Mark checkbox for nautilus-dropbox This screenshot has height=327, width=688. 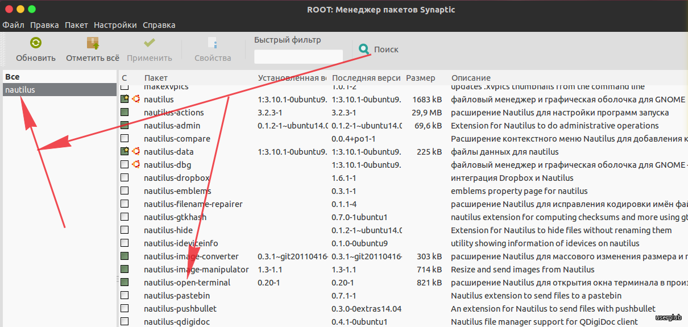125,177
